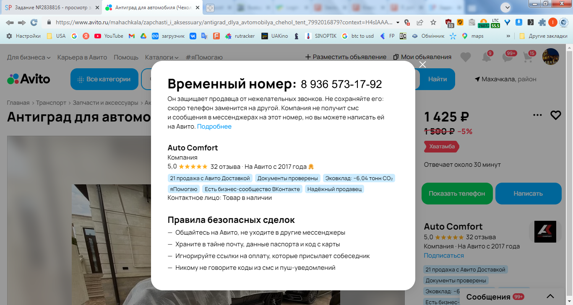Open the extensions puzzle icon
Screen dimensions: 573x305
pos(542,22)
